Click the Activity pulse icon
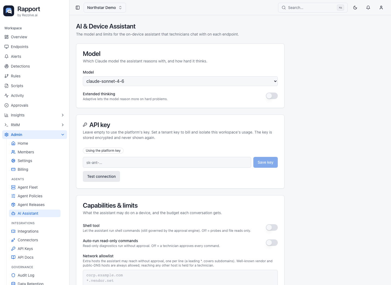This screenshot has height=285, width=391. click(x=7, y=96)
